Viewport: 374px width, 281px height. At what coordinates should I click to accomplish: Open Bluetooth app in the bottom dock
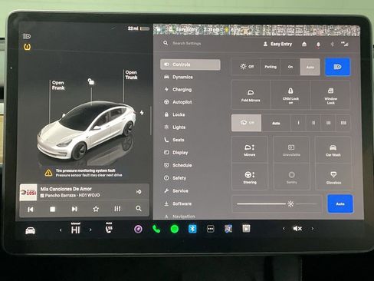click(192, 229)
